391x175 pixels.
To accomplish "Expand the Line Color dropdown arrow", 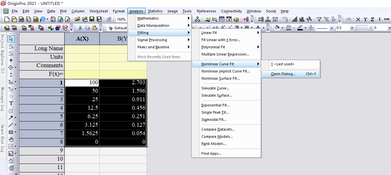I will [305, 28].
